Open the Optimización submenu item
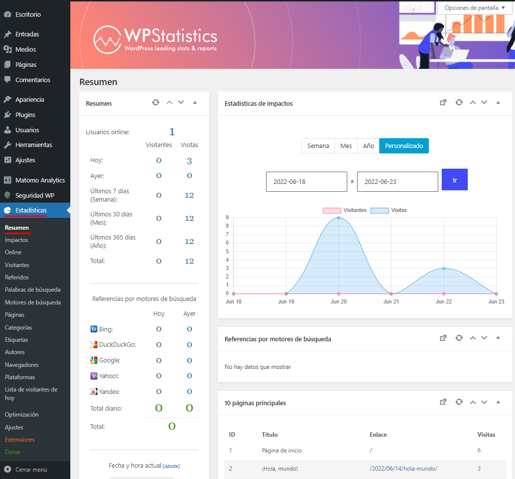Screen dimensions: 515x479 click(22, 414)
